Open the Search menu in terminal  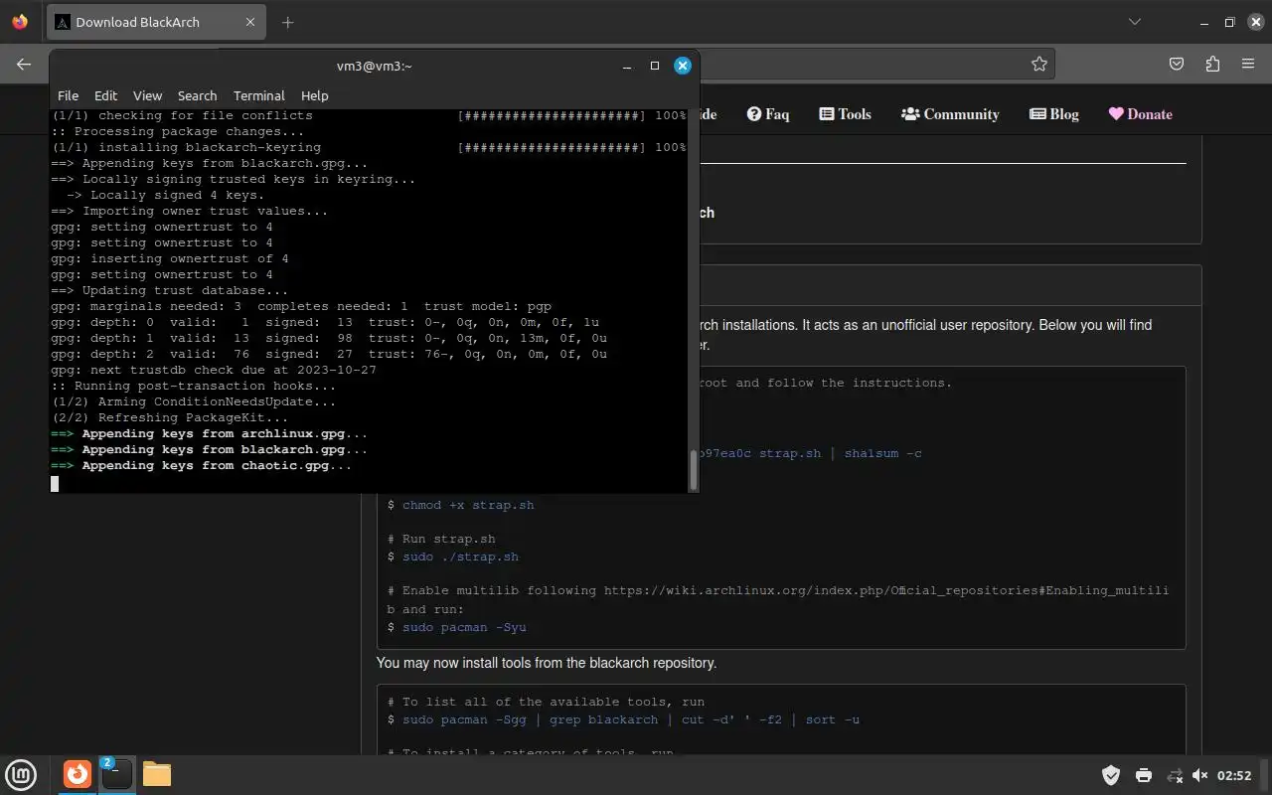click(197, 95)
